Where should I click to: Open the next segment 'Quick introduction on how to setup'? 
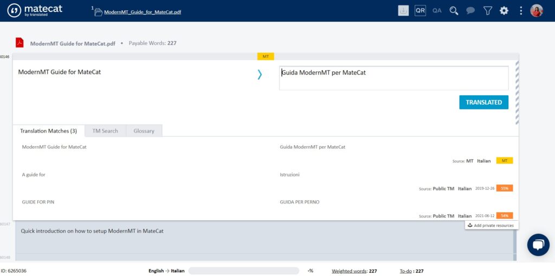tap(92, 231)
